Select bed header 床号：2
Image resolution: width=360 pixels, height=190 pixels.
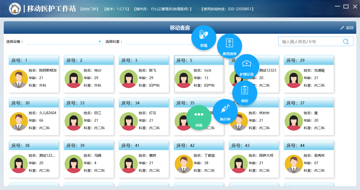[x=89, y=60]
